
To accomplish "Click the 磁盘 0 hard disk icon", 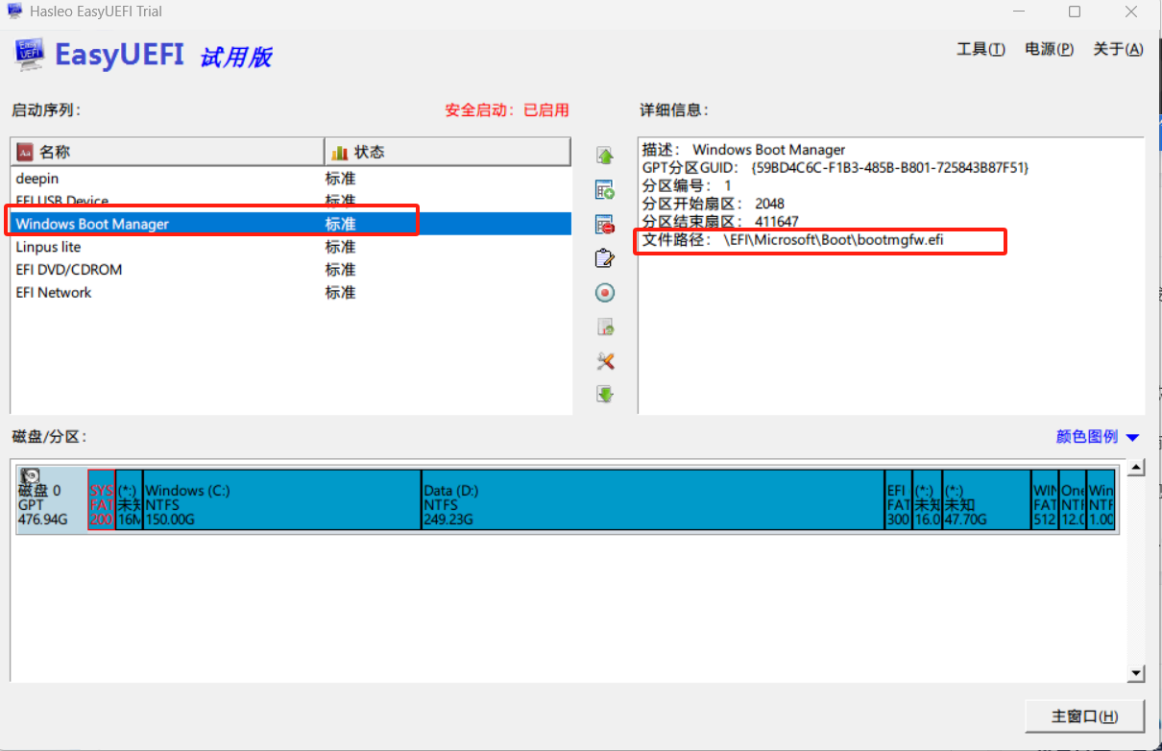I will pos(31,476).
